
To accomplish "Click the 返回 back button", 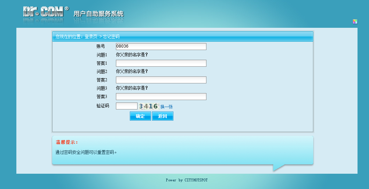I will click(163, 116).
